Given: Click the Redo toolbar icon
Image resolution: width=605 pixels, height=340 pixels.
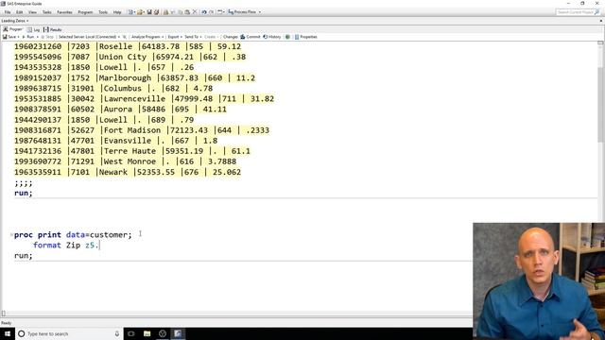Looking at the screenshot, I should pos(212,12).
